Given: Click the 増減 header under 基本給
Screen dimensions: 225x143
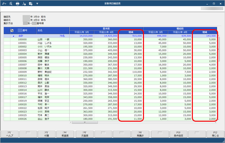Looking at the screenshot, I should pos(131,32).
